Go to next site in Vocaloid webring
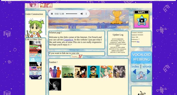177x95 pixels. click(x=149, y=72)
